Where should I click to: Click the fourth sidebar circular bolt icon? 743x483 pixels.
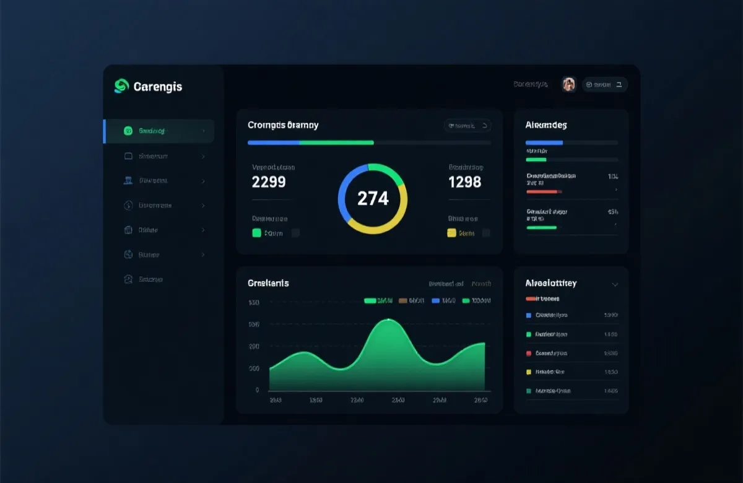pos(128,205)
